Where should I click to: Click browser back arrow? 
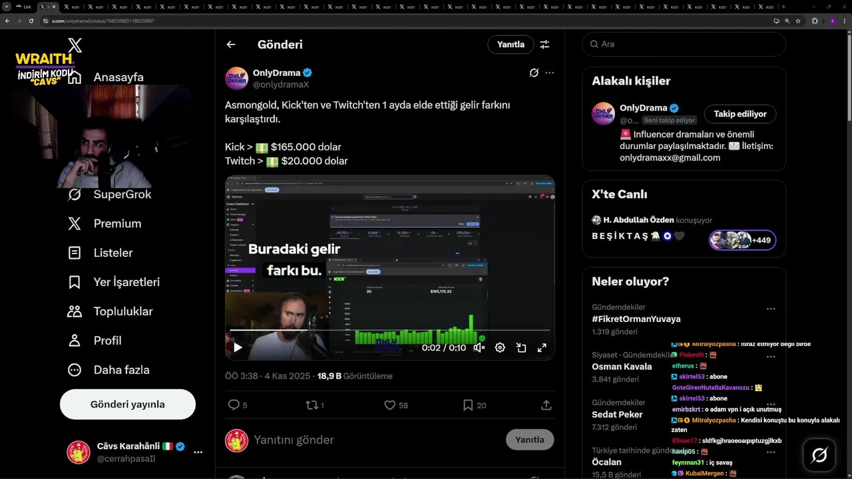[x=7, y=21]
